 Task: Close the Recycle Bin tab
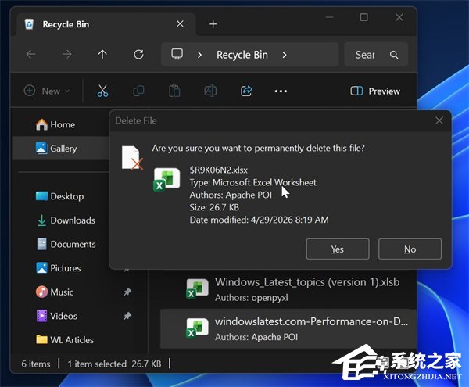pyautogui.click(x=180, y=23)
